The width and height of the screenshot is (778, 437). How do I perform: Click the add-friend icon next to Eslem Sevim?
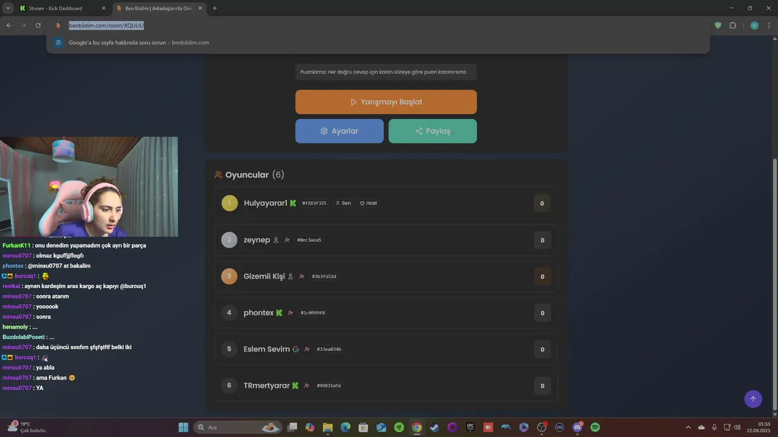pyautogui.click(x=307, y=349)
